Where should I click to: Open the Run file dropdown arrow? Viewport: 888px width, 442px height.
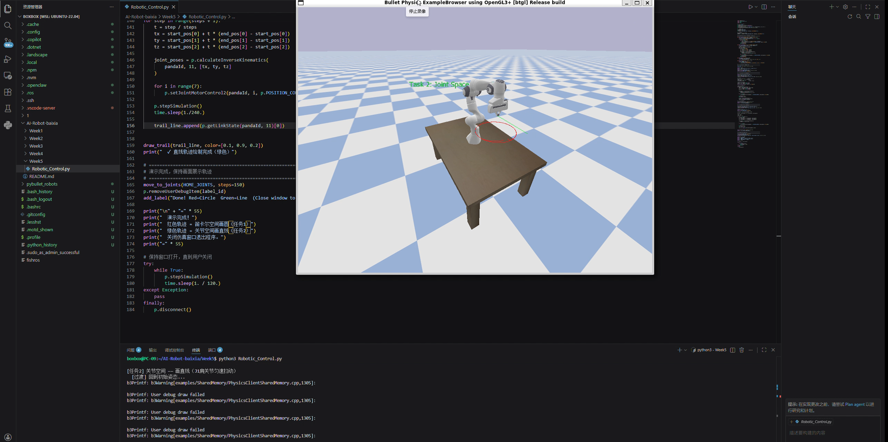click(756, 7)
